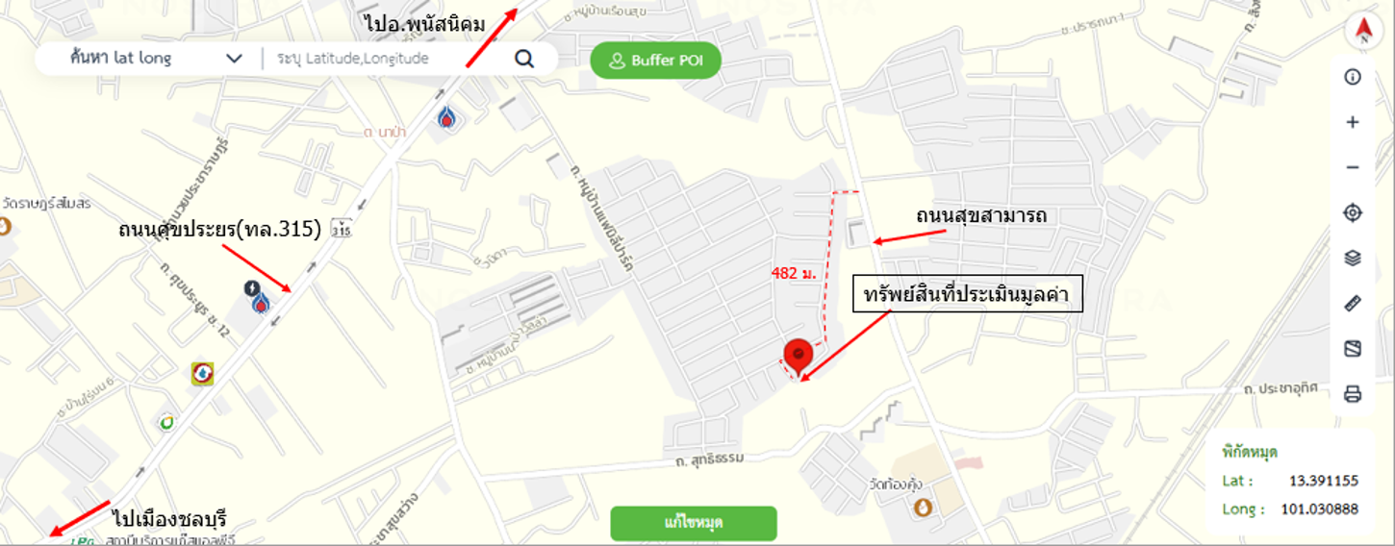1395x546 pixels.
Task: Click the gas station icon near นาป่า
Action: click(x=446, y=118)
